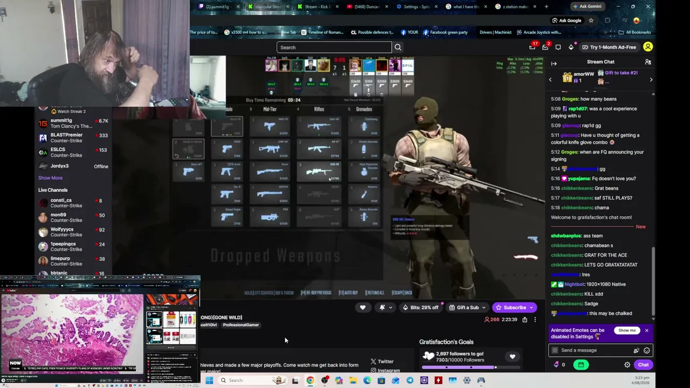Heart the Gratisfaction's Goals follower goal
The height and width of the screenshot is (388, 690).
coord(512,356)
